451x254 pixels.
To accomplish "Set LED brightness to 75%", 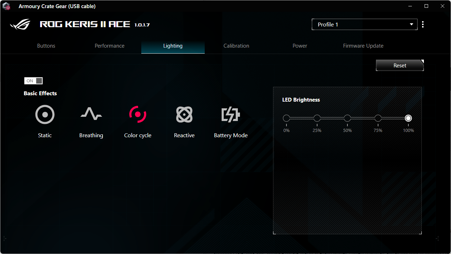I will [x=378, y=118].
